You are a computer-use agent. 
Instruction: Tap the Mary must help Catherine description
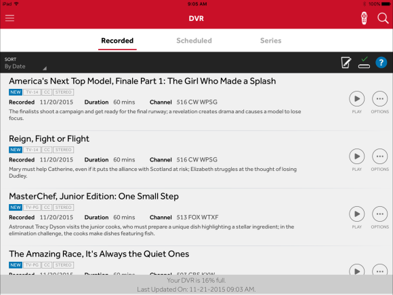click(152, 172)
